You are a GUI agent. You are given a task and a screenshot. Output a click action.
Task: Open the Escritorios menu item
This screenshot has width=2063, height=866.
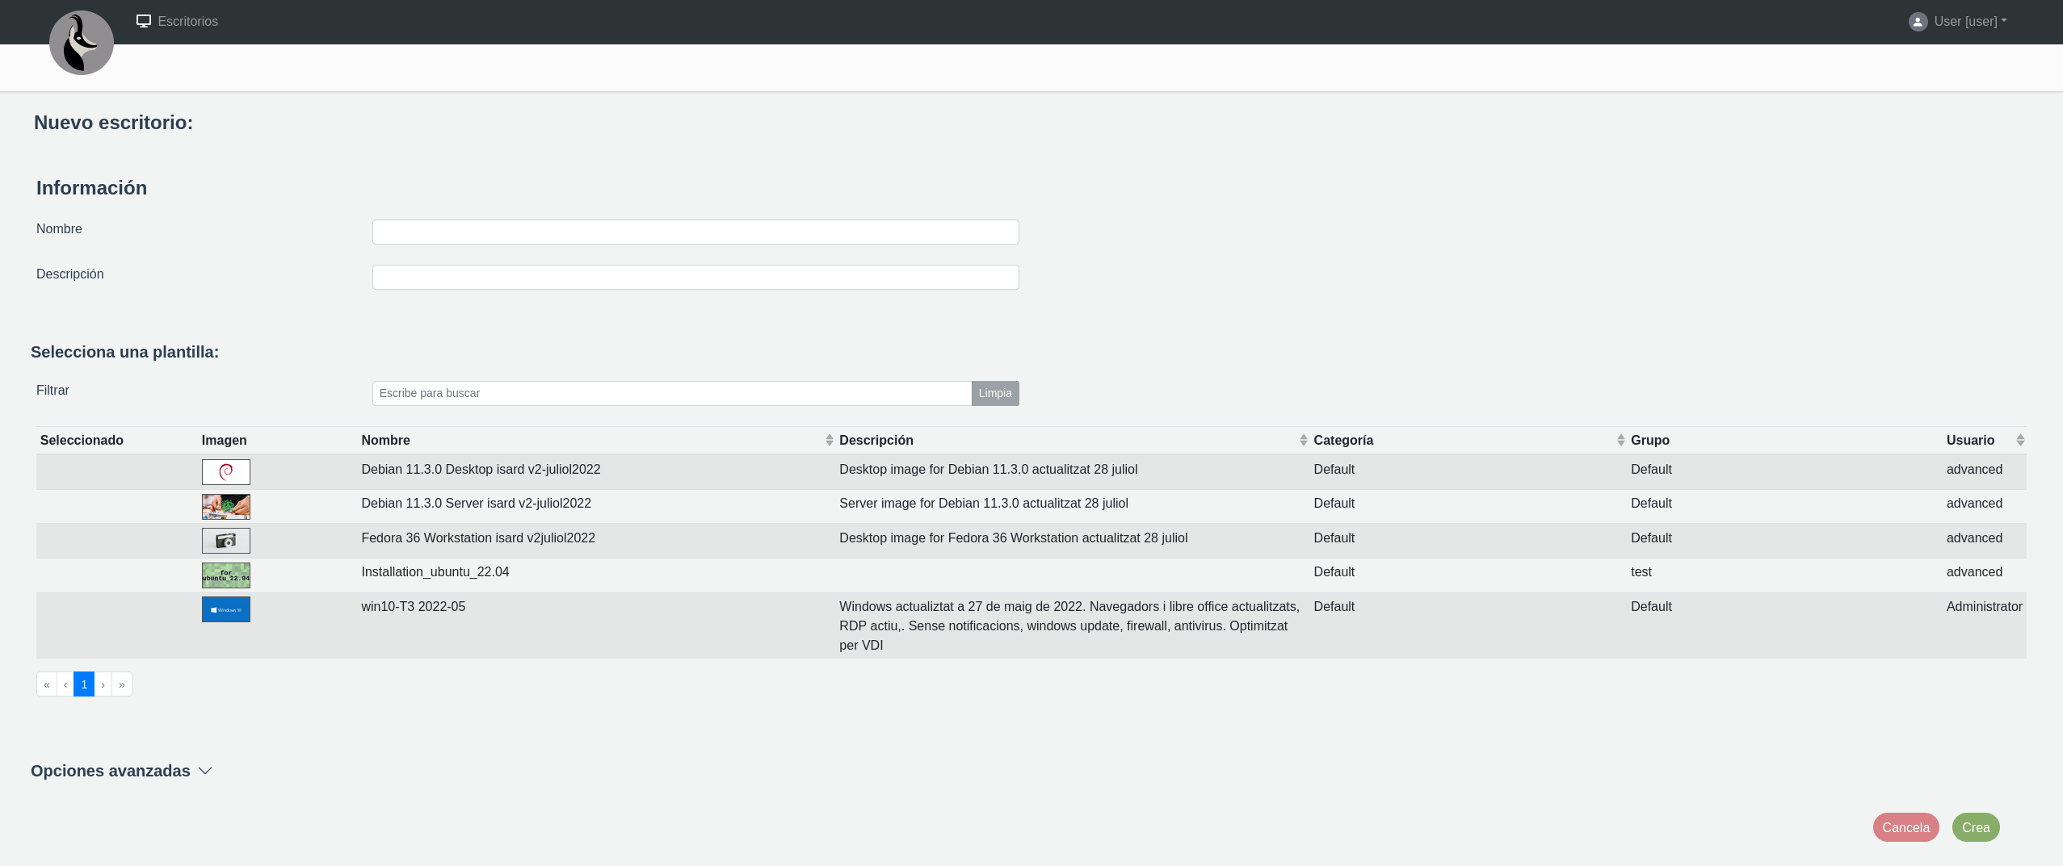[178, 22]
